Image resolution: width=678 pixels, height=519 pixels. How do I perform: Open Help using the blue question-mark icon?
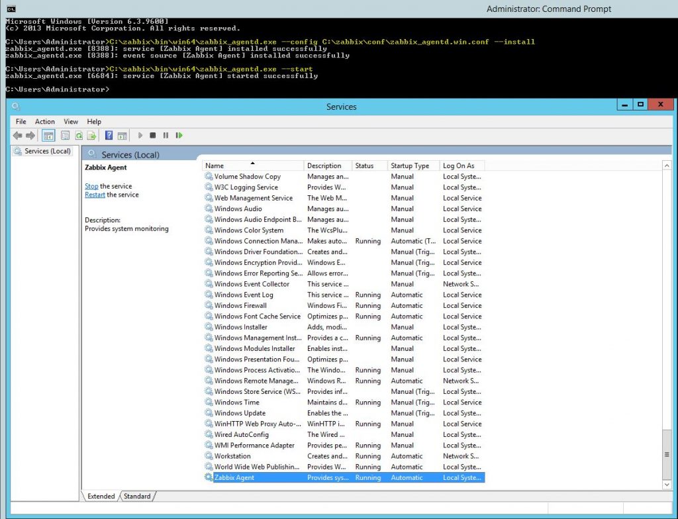[109, 136]
